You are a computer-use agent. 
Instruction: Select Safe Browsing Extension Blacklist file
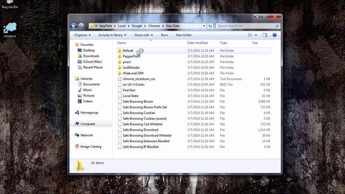pyautogui.click(x=146, y=141)
